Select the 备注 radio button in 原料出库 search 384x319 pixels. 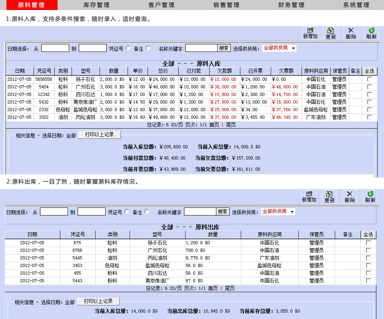tap(147, 212)
